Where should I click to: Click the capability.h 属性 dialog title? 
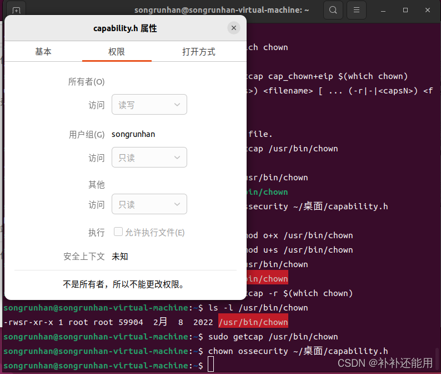pos(125,28)
